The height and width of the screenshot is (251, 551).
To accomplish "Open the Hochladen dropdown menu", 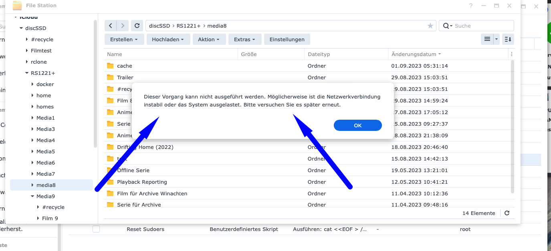I will (x=168, y=39).
